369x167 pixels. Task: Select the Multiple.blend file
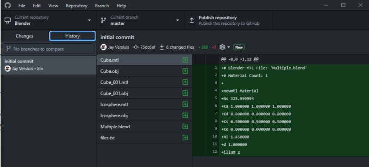tap(144, 127)
